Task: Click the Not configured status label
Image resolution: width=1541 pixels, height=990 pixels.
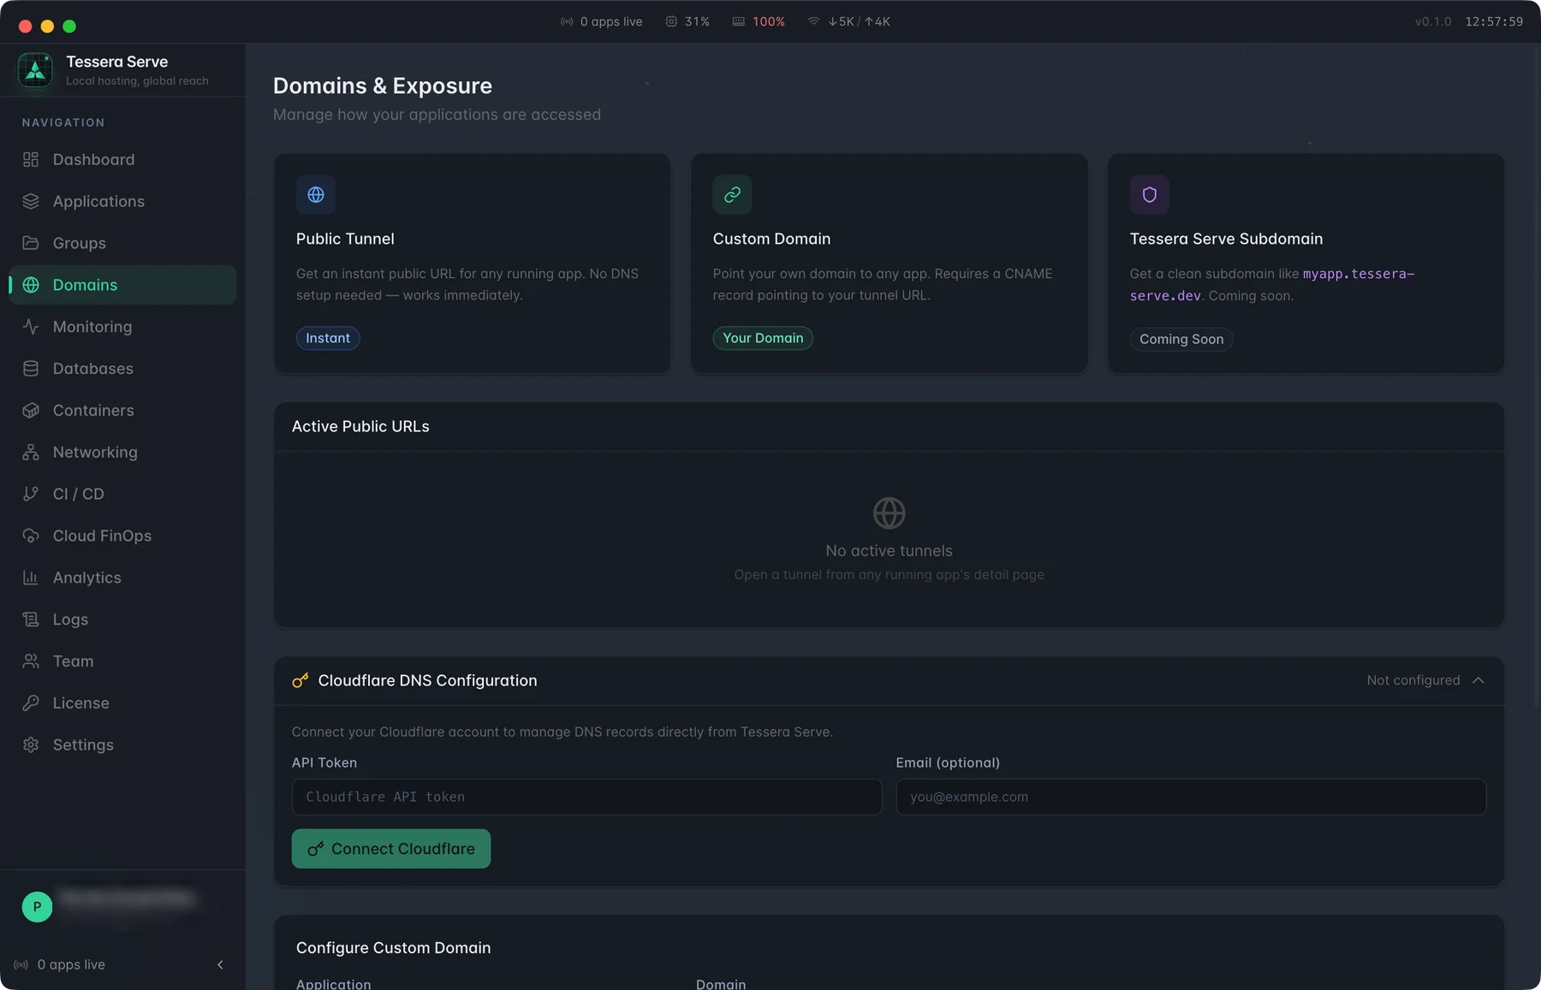Action: (x=1413, y=680)
